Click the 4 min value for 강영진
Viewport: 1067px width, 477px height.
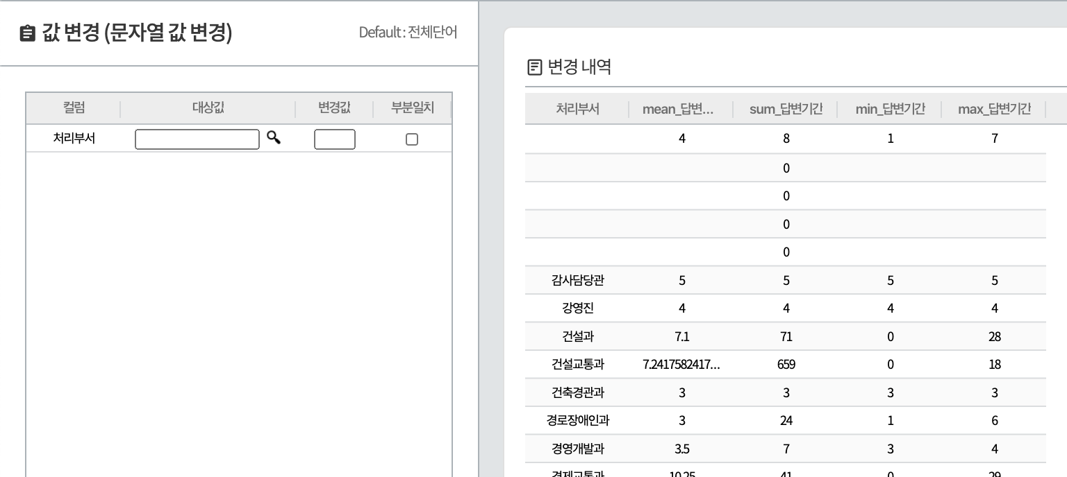pyautogui.click(x=891, y=309)
